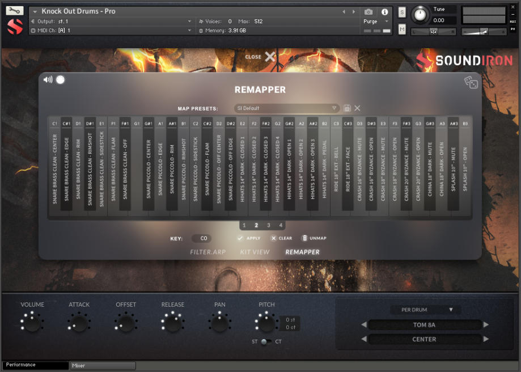Open the Mixer tab at the bottom

101,365
